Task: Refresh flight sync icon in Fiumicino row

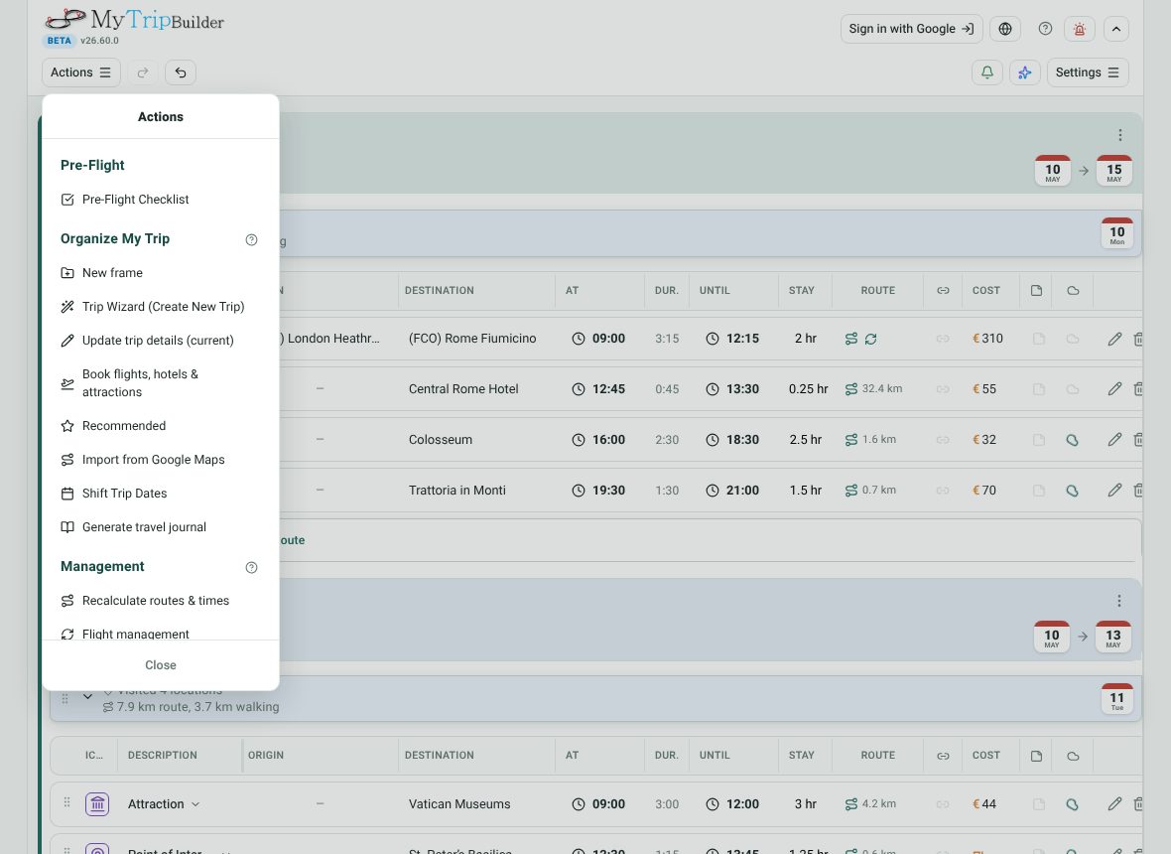Action: (x=870, y=340)
